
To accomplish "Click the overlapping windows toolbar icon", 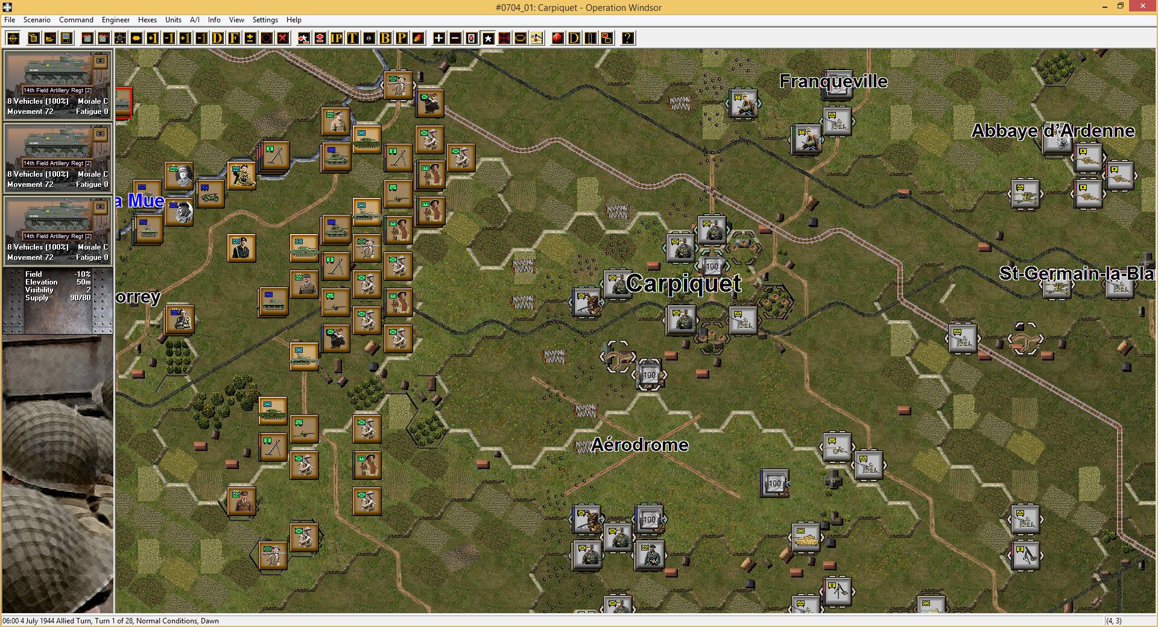I will pos(607,39).
